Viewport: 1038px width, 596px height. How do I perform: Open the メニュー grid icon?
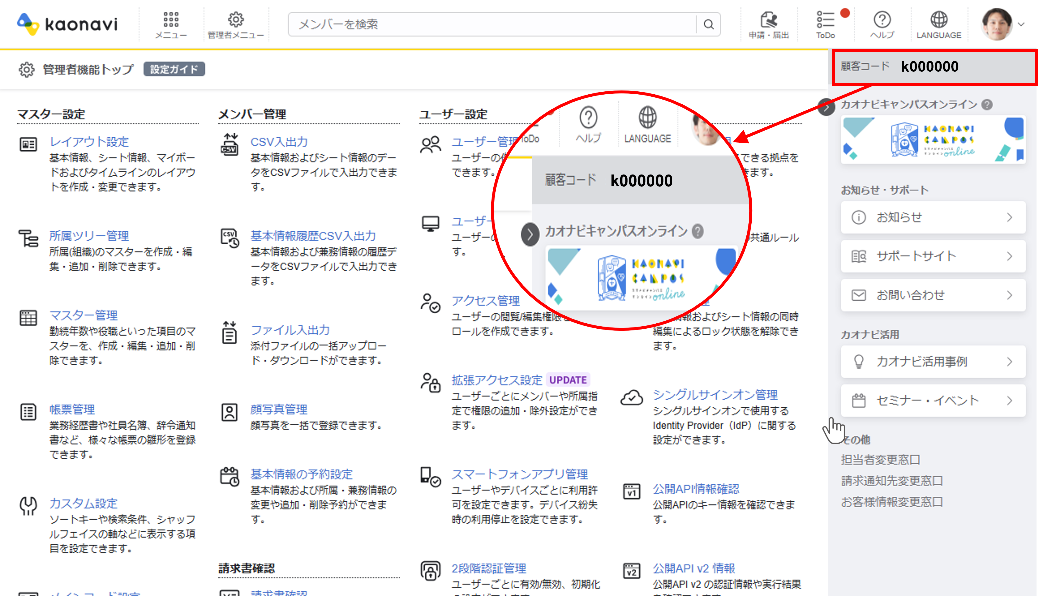click(x=172, y=19)
